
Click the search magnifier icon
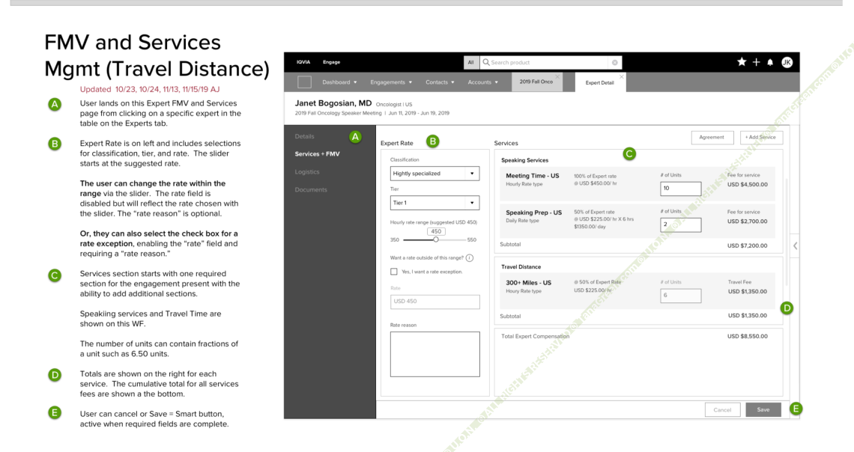point(486,63)
